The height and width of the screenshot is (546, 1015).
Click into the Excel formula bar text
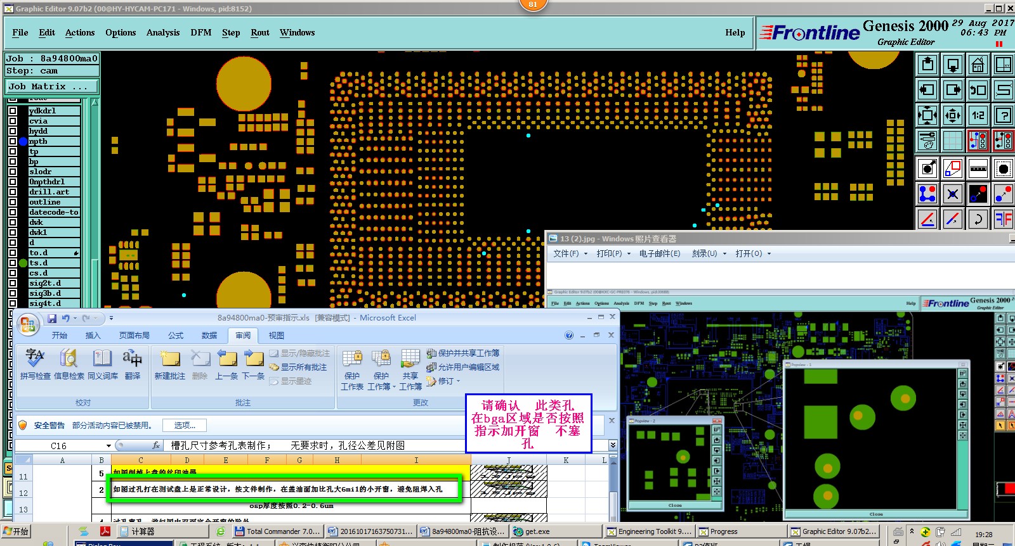(x=386, y=445)
